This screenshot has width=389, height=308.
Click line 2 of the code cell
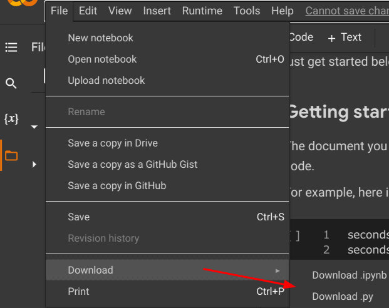click(368, 250)
